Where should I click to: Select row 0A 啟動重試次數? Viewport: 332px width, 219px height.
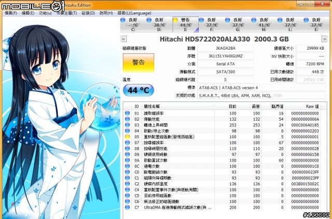click(222, 160)
